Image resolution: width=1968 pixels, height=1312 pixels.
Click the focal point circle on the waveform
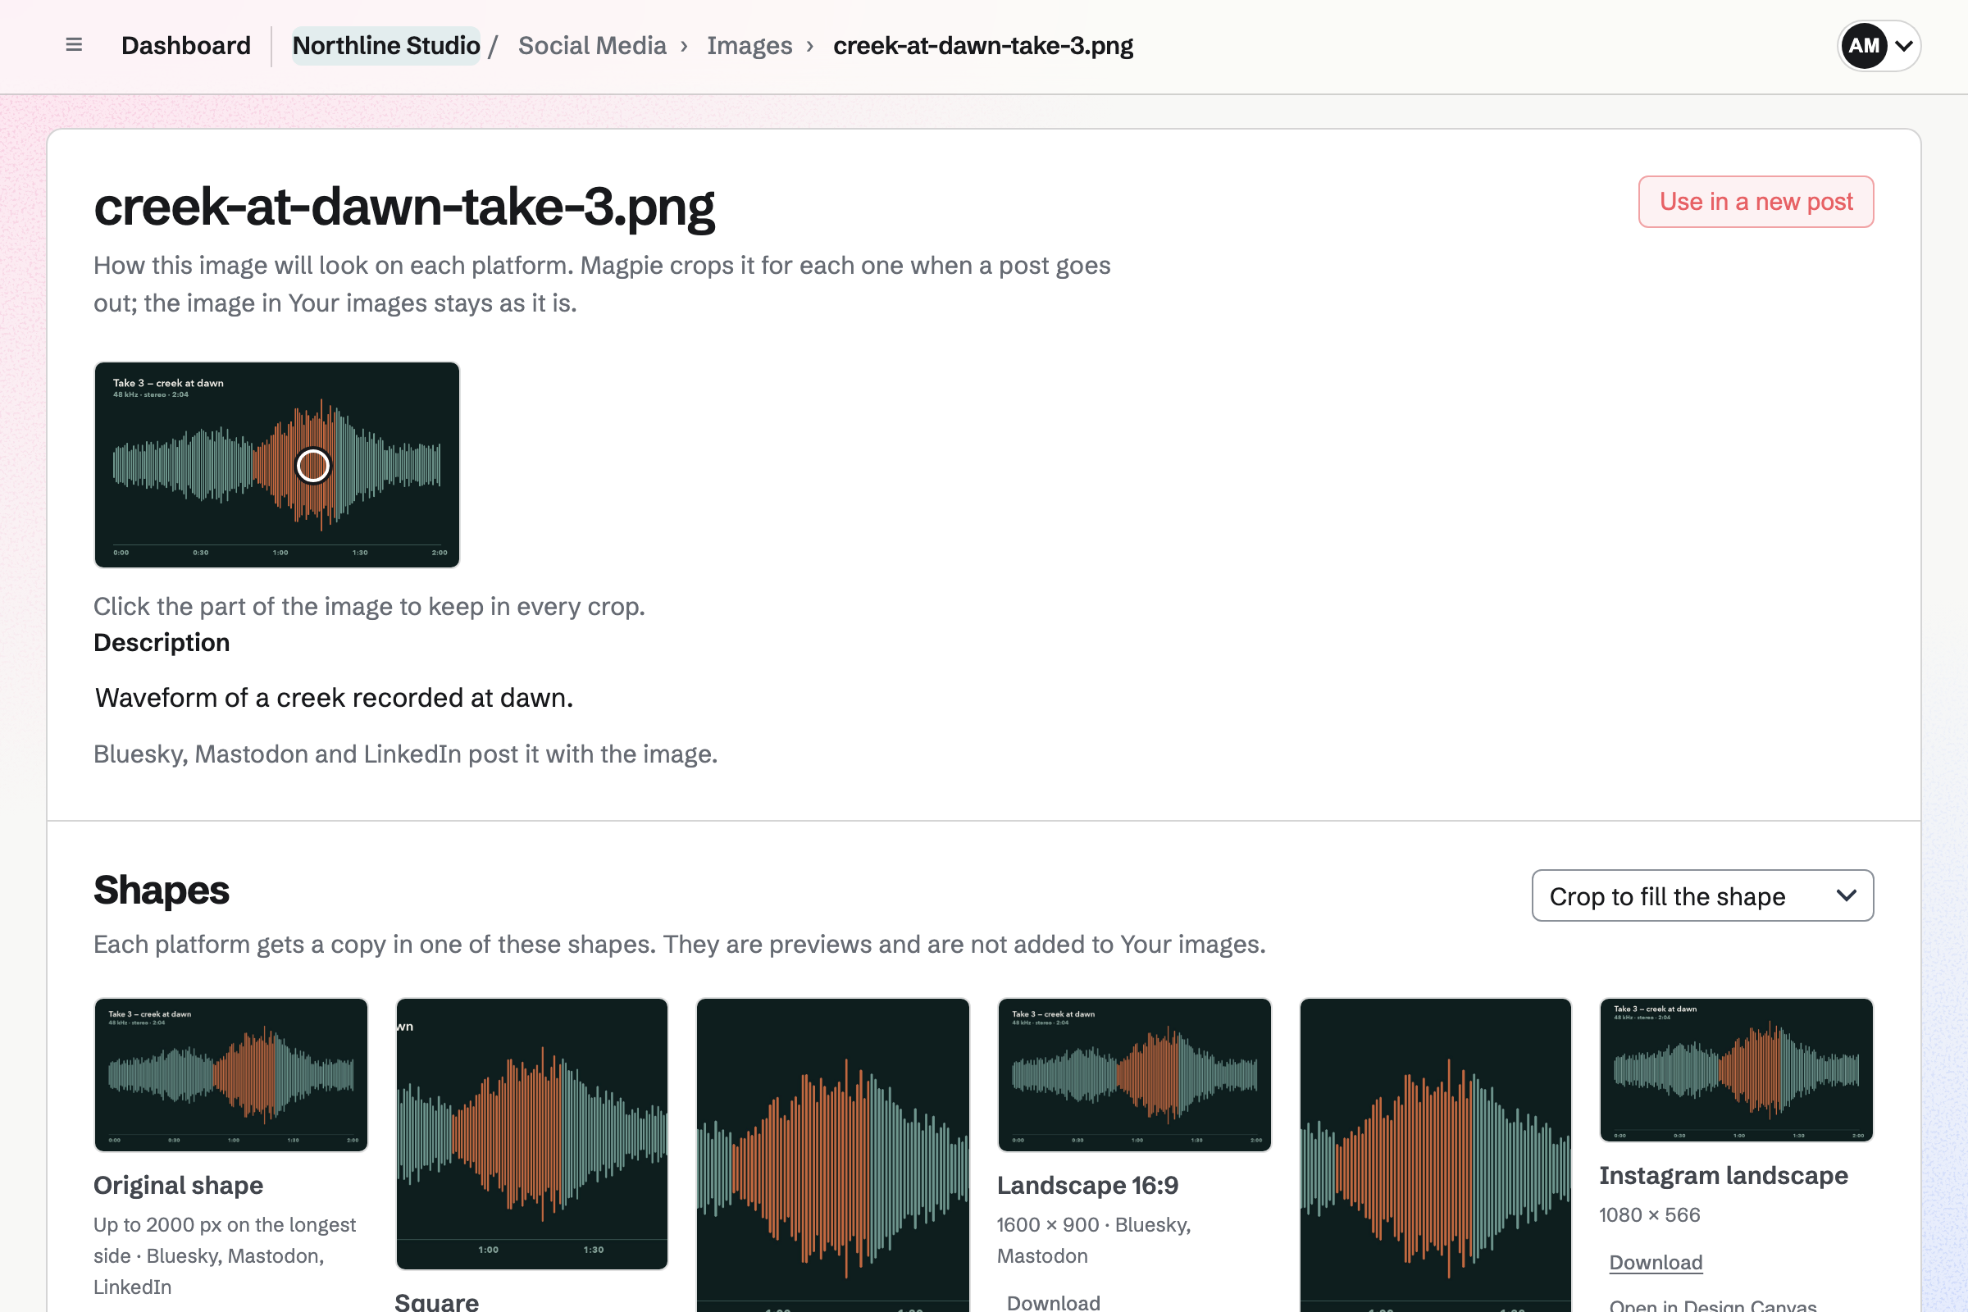click(313, 466)
